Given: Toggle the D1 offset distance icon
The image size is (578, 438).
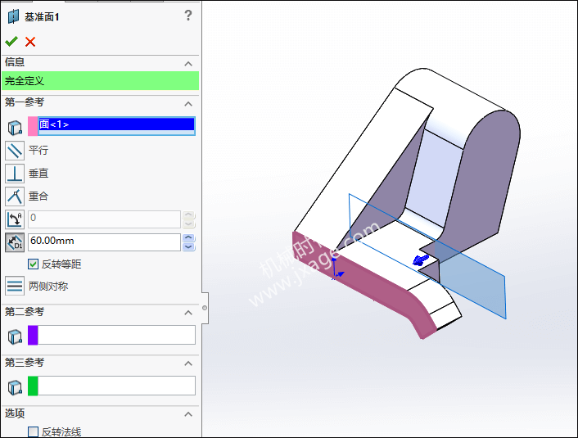Looking at the screenshot, I should point(15,242).
